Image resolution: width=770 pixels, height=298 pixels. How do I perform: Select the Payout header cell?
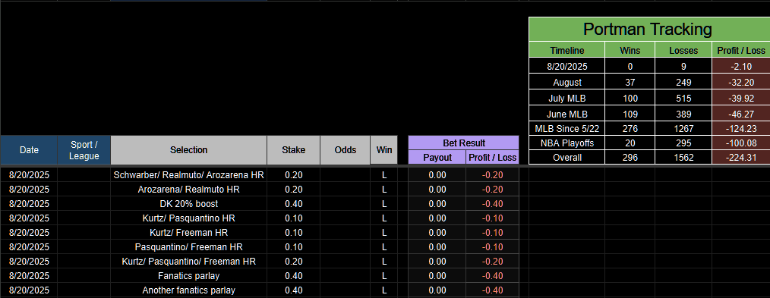pos(437,157)
